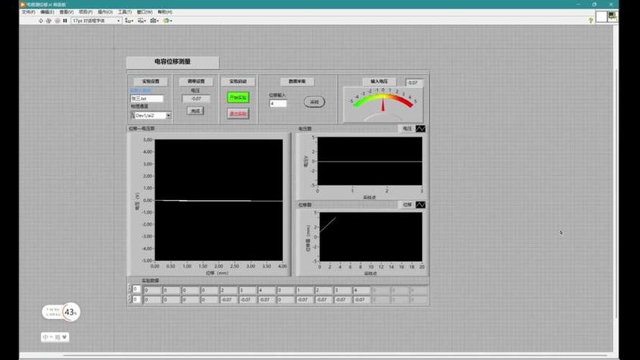Image resolution: width=640 pixels, height=360 pixels.
Task: Click the VI icon in top-right corner
Action: [611, 17]
